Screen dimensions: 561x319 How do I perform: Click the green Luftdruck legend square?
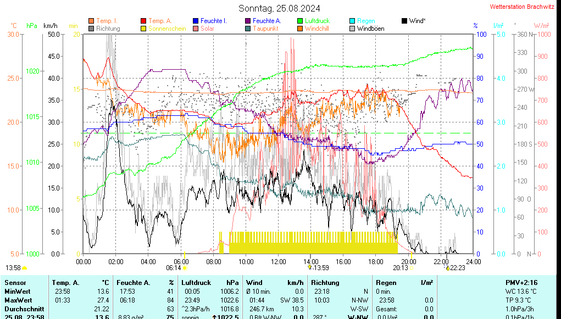300,21
